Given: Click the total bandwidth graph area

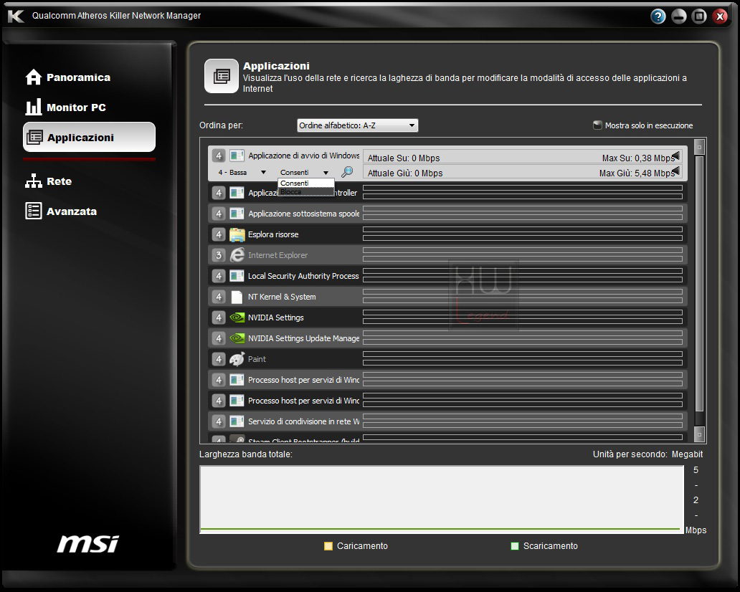Looking at the screenshot, I should coord(442,500).
